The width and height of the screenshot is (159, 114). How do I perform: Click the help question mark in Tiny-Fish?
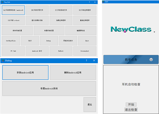coord(89,2)
